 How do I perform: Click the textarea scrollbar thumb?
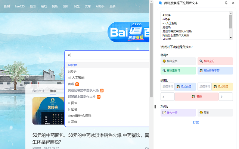pyautogui.click(x=231, y=22)
